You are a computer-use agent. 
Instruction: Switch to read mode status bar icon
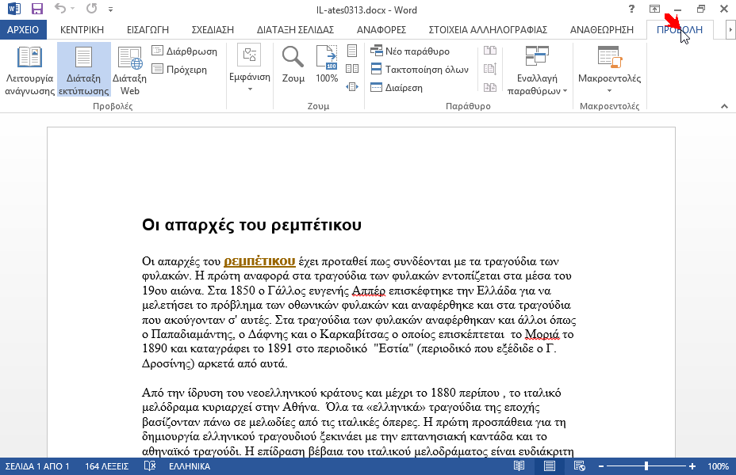519,466
